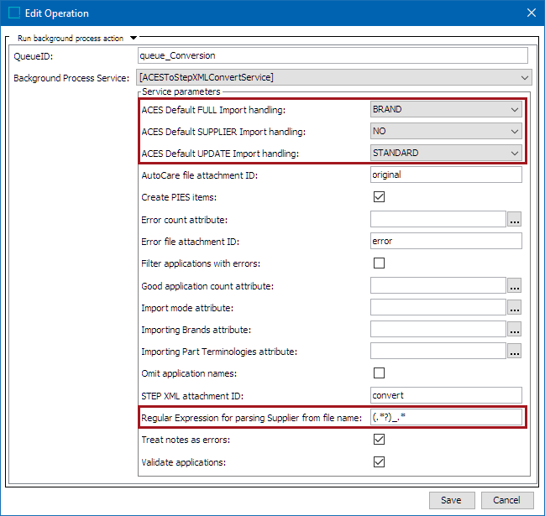
Task: Open browse button for Good application count attribute
Action: [x=515, y=285]
